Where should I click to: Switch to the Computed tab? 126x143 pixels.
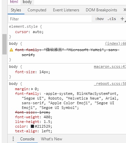click(x=37, y=10)
